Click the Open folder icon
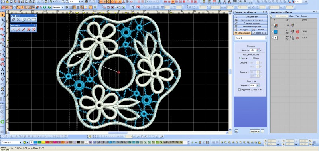The width and height of the screenshot is (319, 151). click(7, 2)
